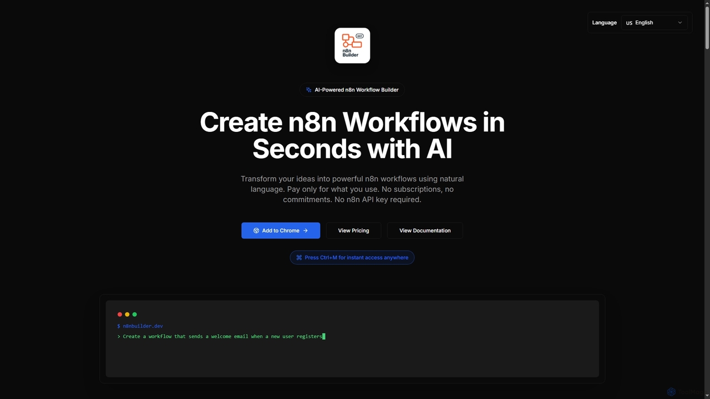Click the sparkle icon in AI-Powered badge
This screenshot has height=399, width=710.
click(309, 90)
